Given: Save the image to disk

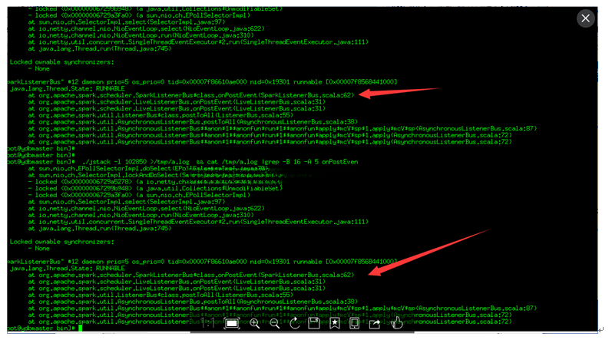Looking at the screenshot, I should click(314, 323).
